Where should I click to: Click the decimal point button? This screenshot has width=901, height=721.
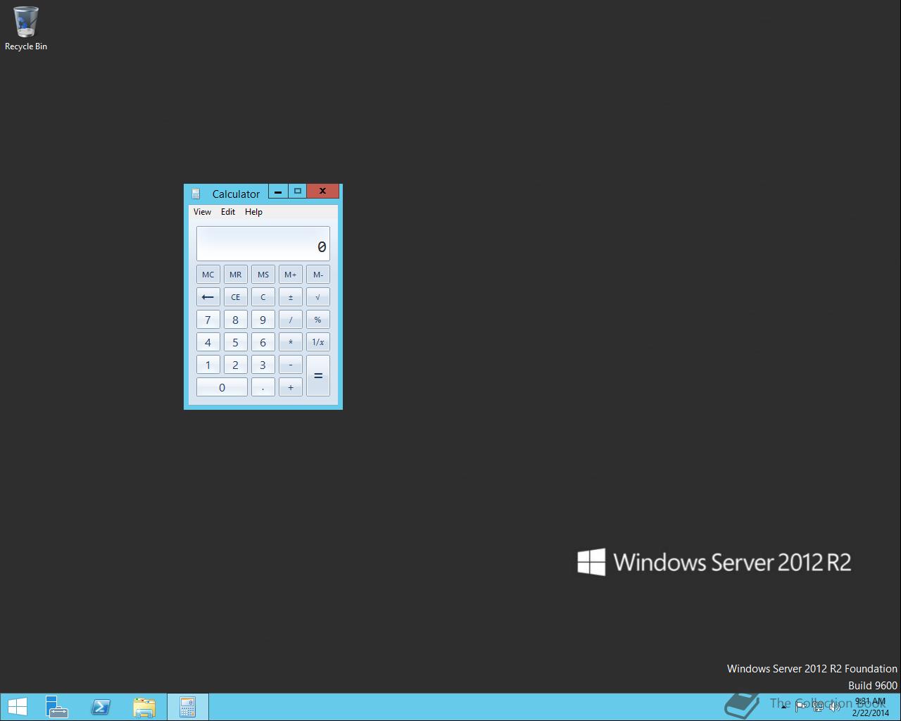263,387
